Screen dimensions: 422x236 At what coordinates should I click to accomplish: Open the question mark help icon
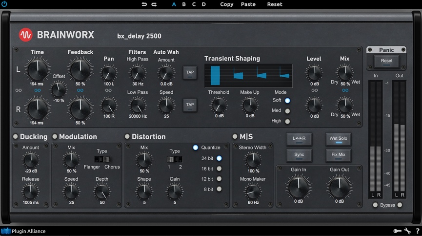tap(418, 231)
